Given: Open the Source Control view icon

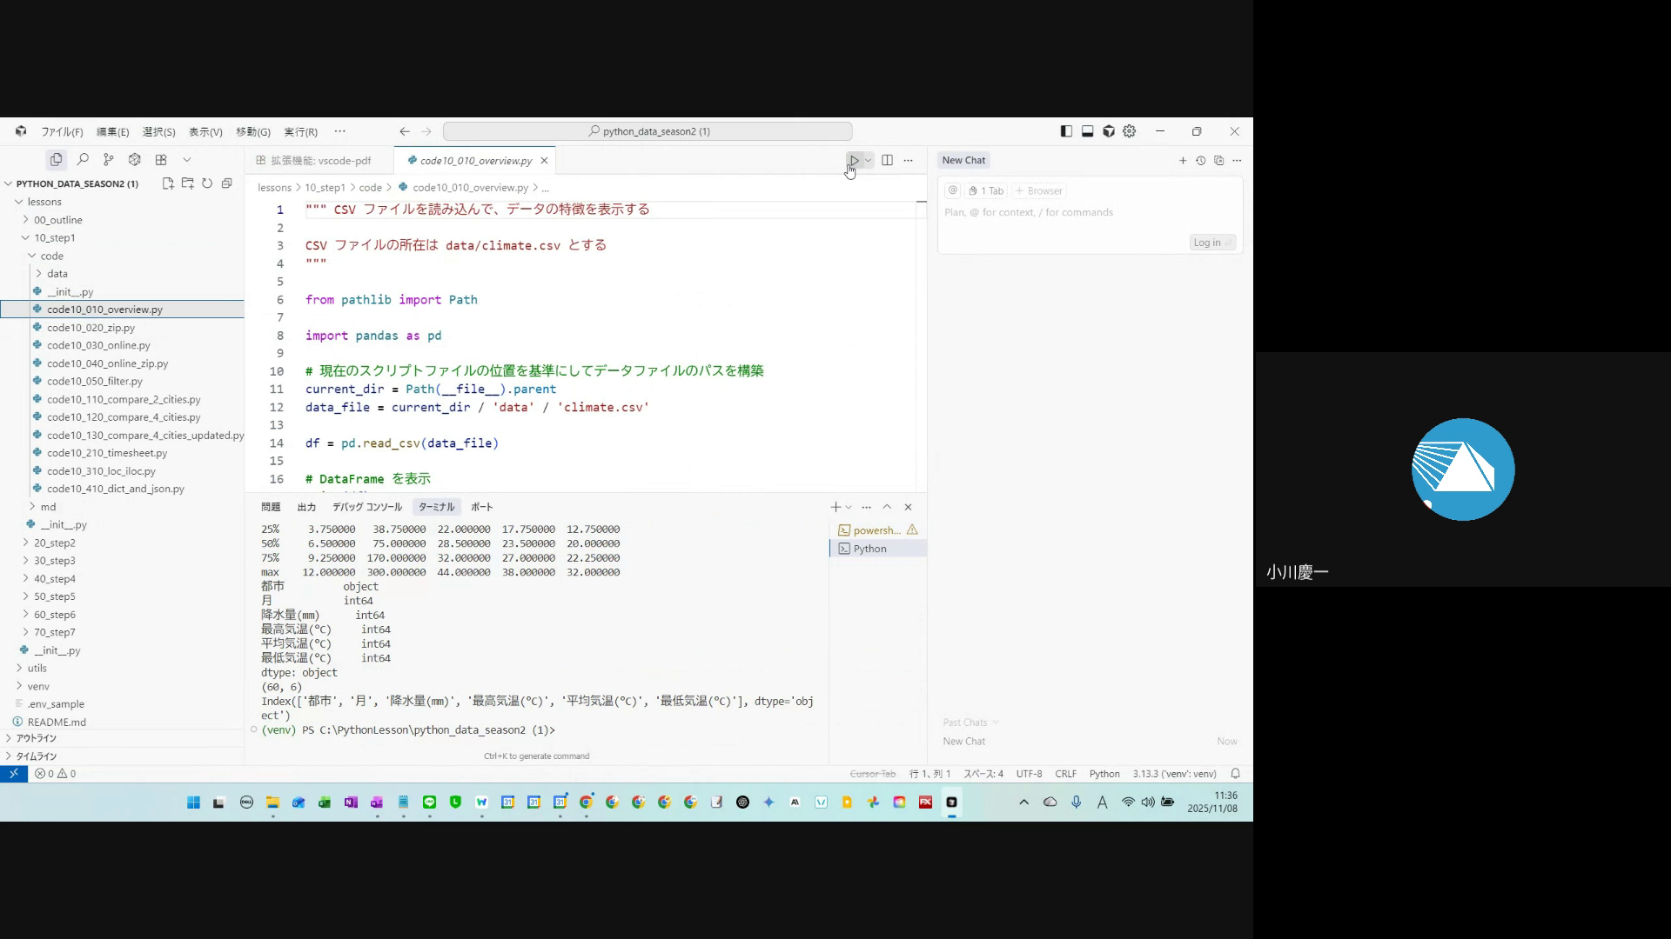Looking at the screenshot, I should pyautogui.click(x=108, y=160).
